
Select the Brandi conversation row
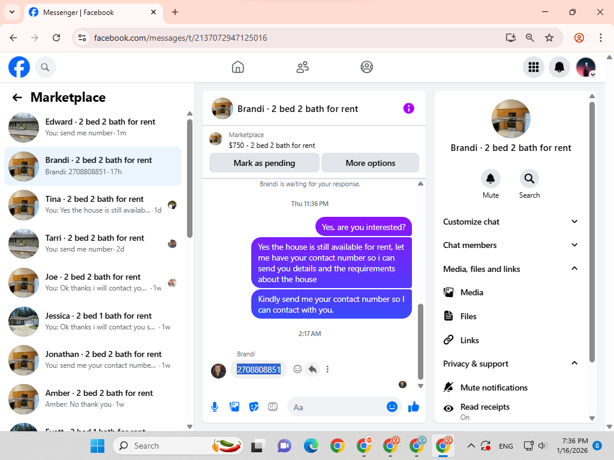[x=93, y=167]
